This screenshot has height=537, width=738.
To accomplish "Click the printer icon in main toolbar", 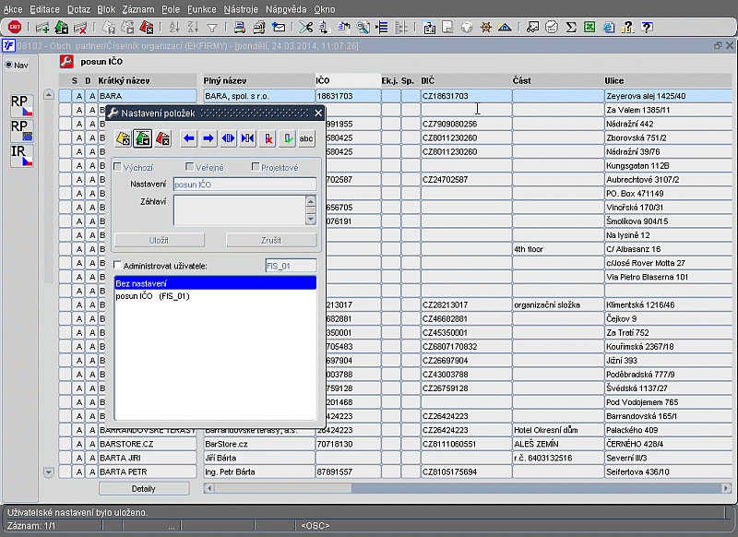I will tap(240, 28).
